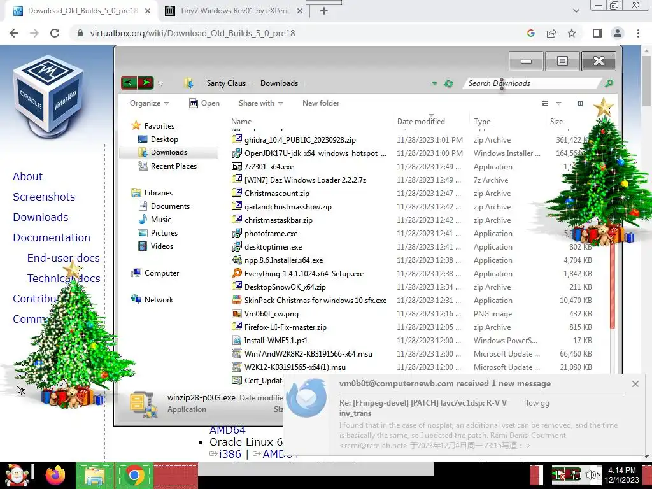
Task: Click the search magnifier icon in Explorer
Action: (609, 83)
